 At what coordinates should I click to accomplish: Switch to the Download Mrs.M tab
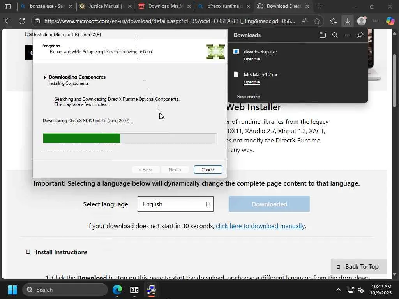165,6
